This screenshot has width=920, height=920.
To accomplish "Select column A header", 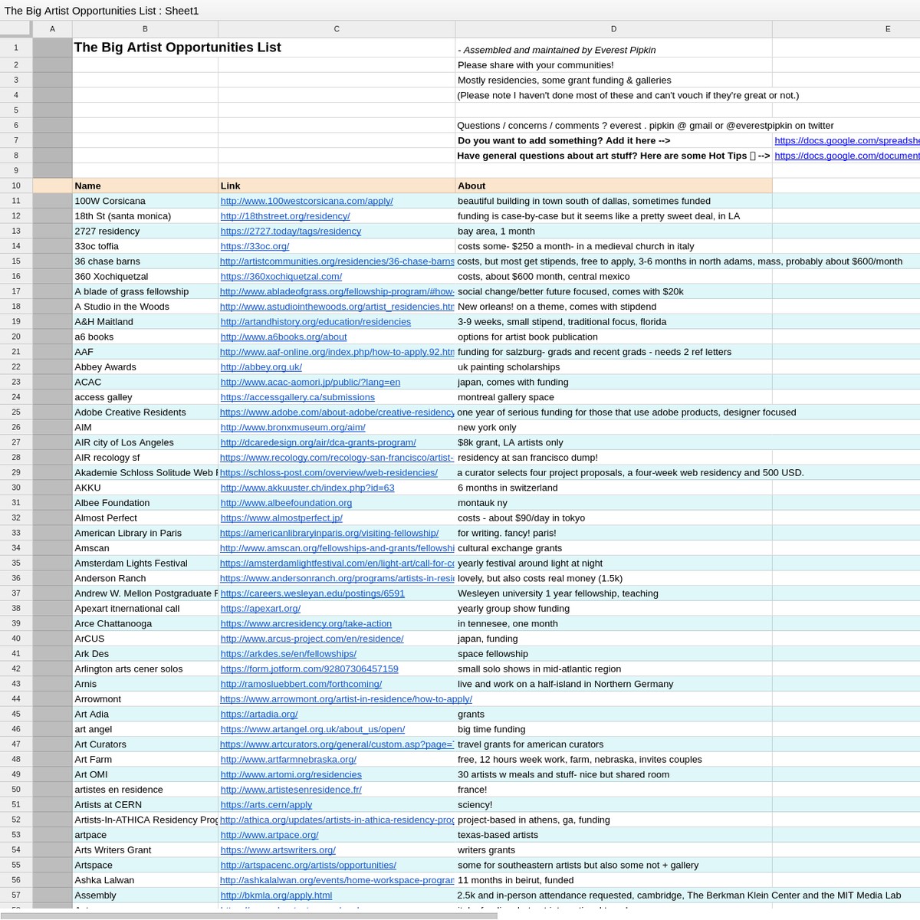I will point(52,28).
